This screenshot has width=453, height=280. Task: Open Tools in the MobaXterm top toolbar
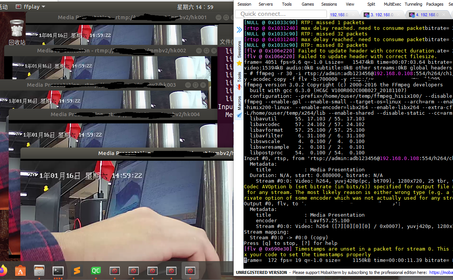287,4
